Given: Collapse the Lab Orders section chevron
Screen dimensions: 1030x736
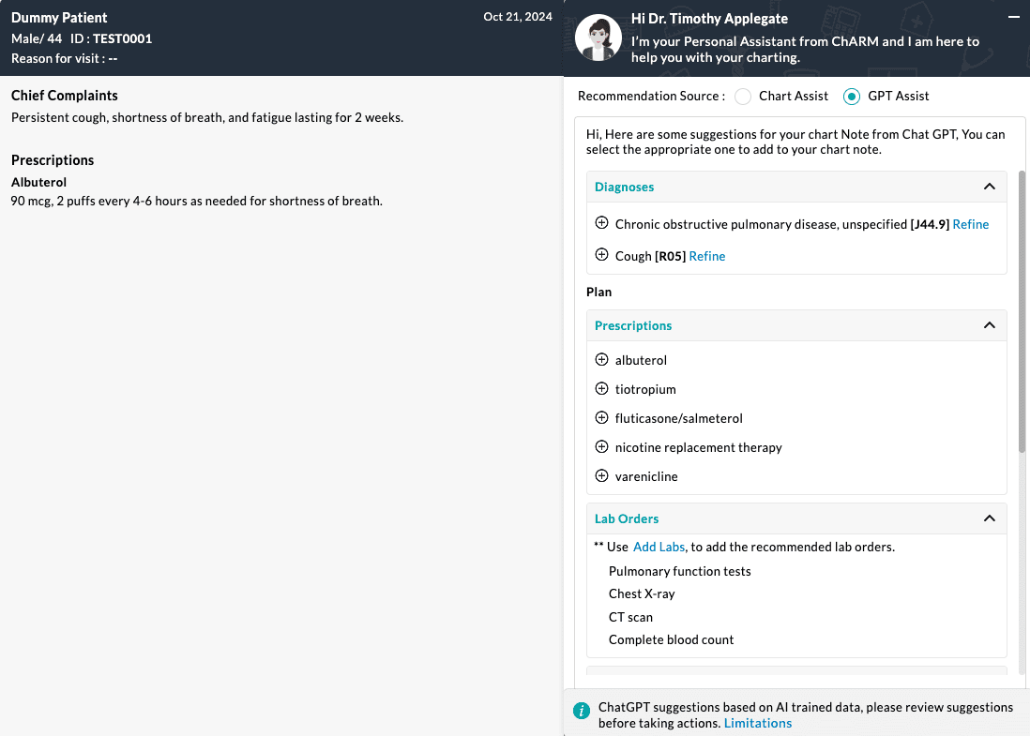Looking at the screenshot, I should coord(989,518).
